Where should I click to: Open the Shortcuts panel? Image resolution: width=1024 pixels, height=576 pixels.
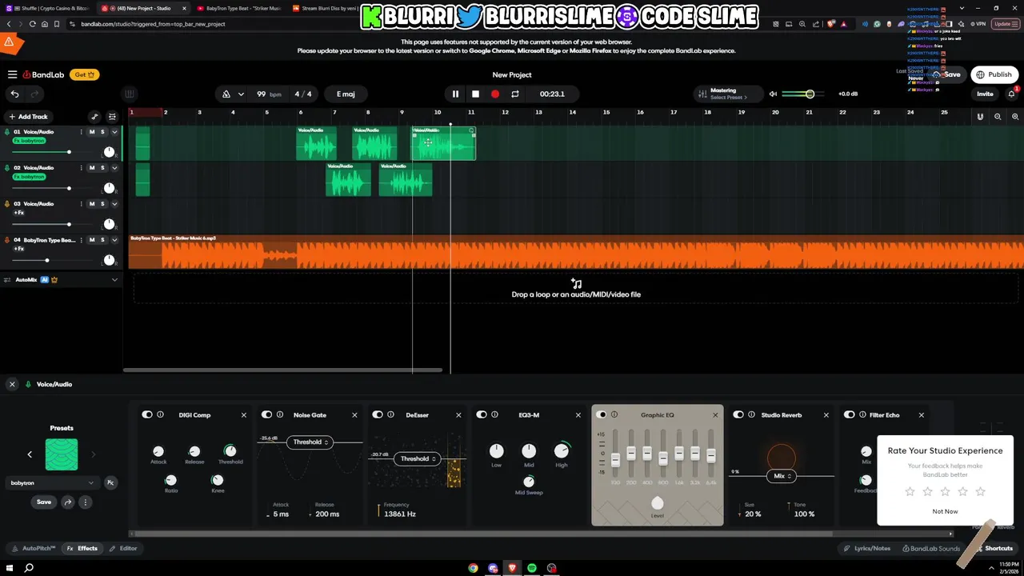click(993, 548)
